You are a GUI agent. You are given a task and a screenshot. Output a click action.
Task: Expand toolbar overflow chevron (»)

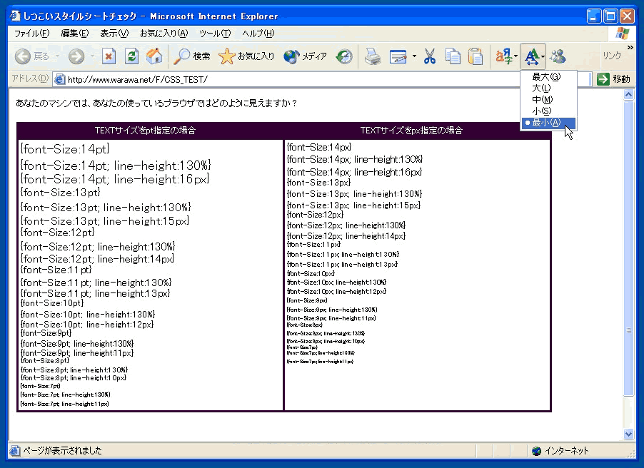pyautogui.click(x=630, y=48)
